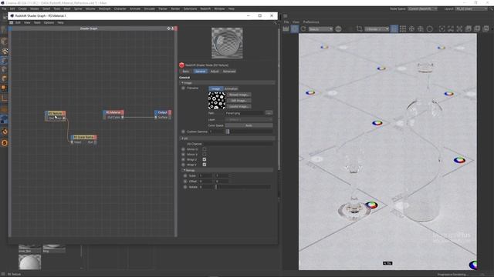Select the Animation filename tab

[x=231, y=89]
